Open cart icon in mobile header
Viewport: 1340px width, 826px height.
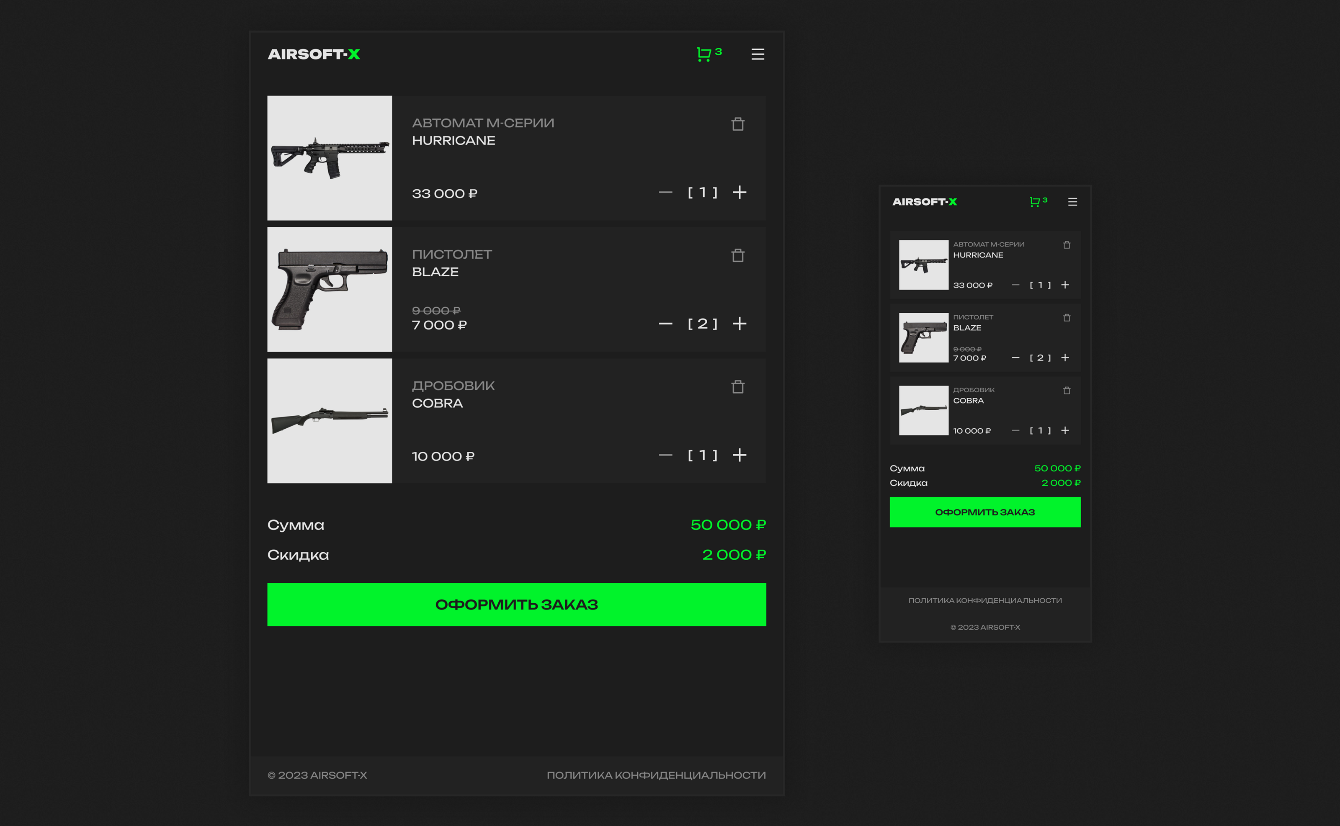tap(1035, 202)
